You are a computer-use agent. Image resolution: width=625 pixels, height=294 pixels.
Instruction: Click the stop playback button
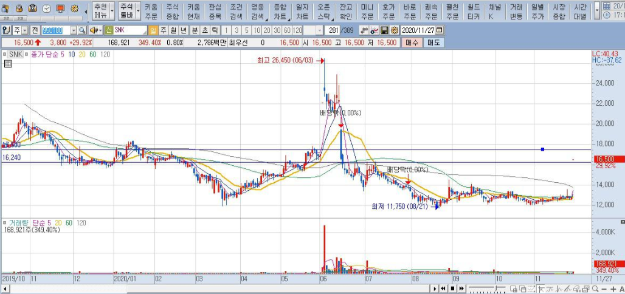(452, 289)
